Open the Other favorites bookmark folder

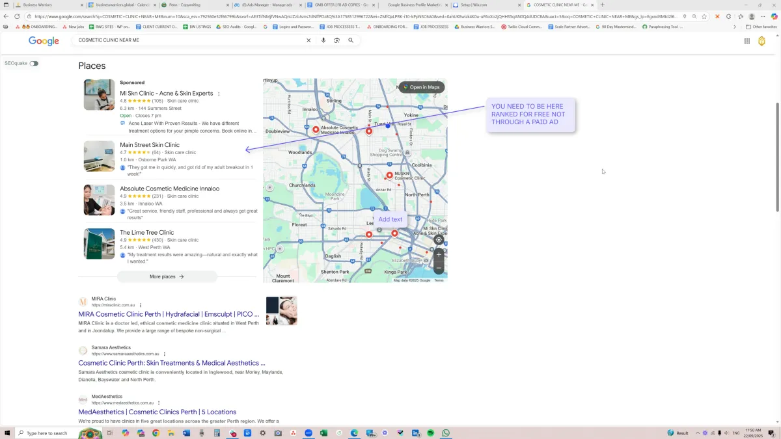point(761,27)
